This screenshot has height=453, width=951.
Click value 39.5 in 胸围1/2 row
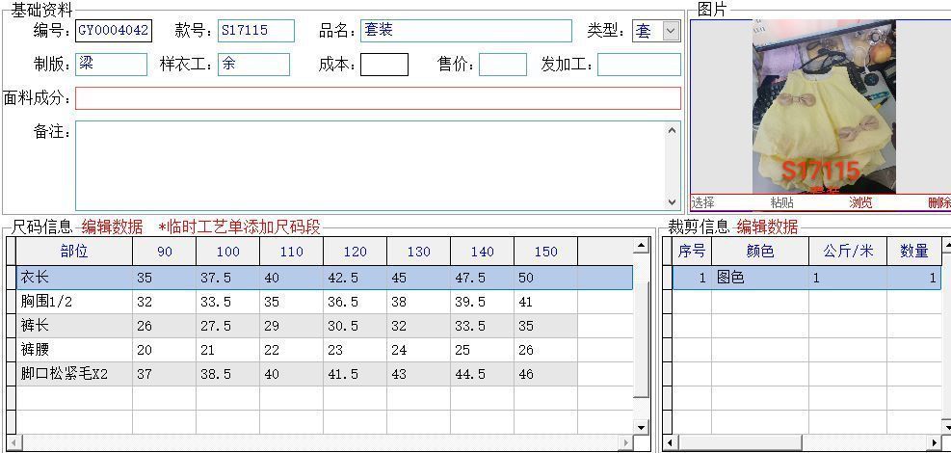click(483, 302)
